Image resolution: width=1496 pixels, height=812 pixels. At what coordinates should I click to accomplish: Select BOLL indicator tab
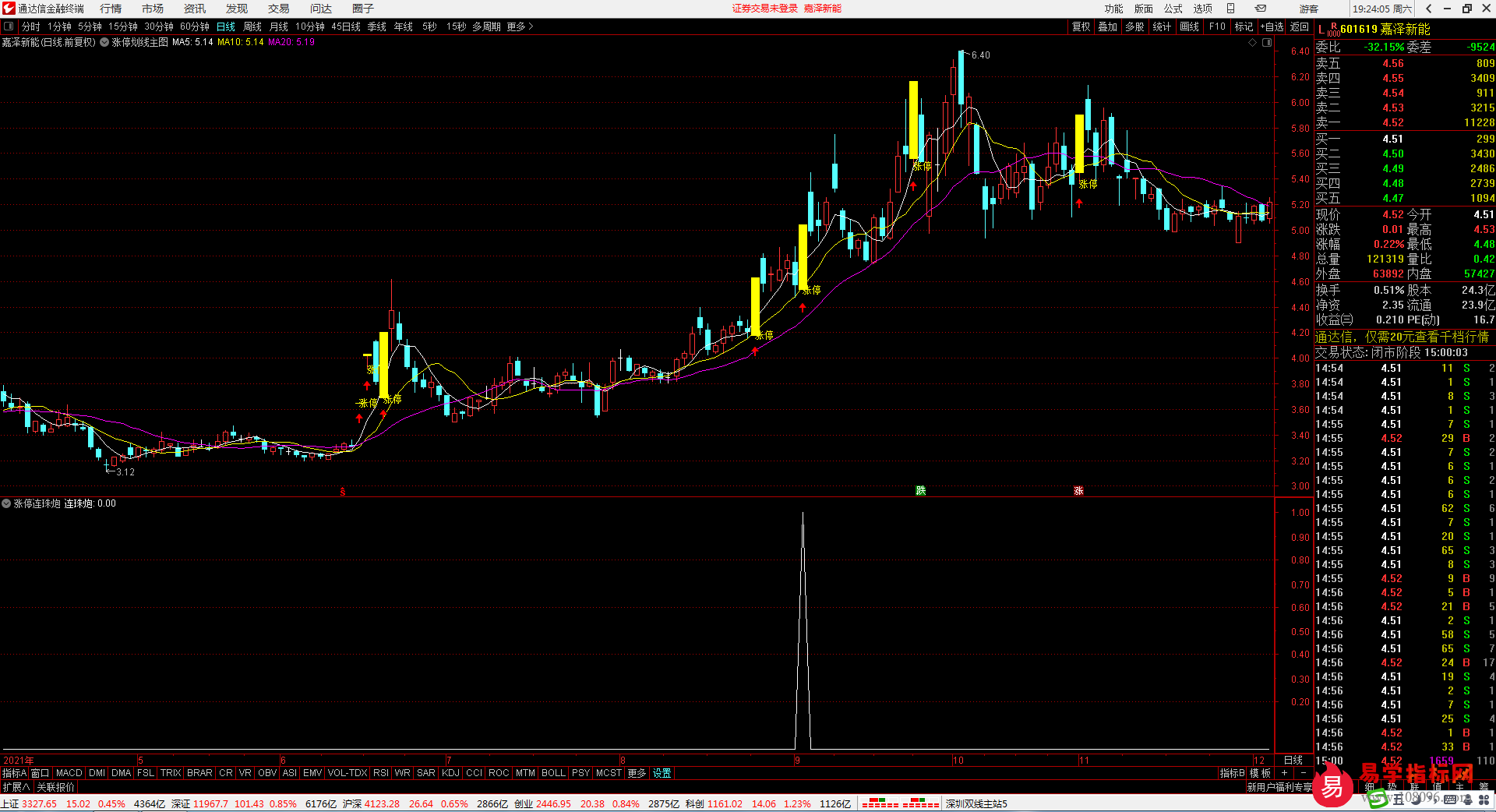pyautogui.click(x=553, y=773)
